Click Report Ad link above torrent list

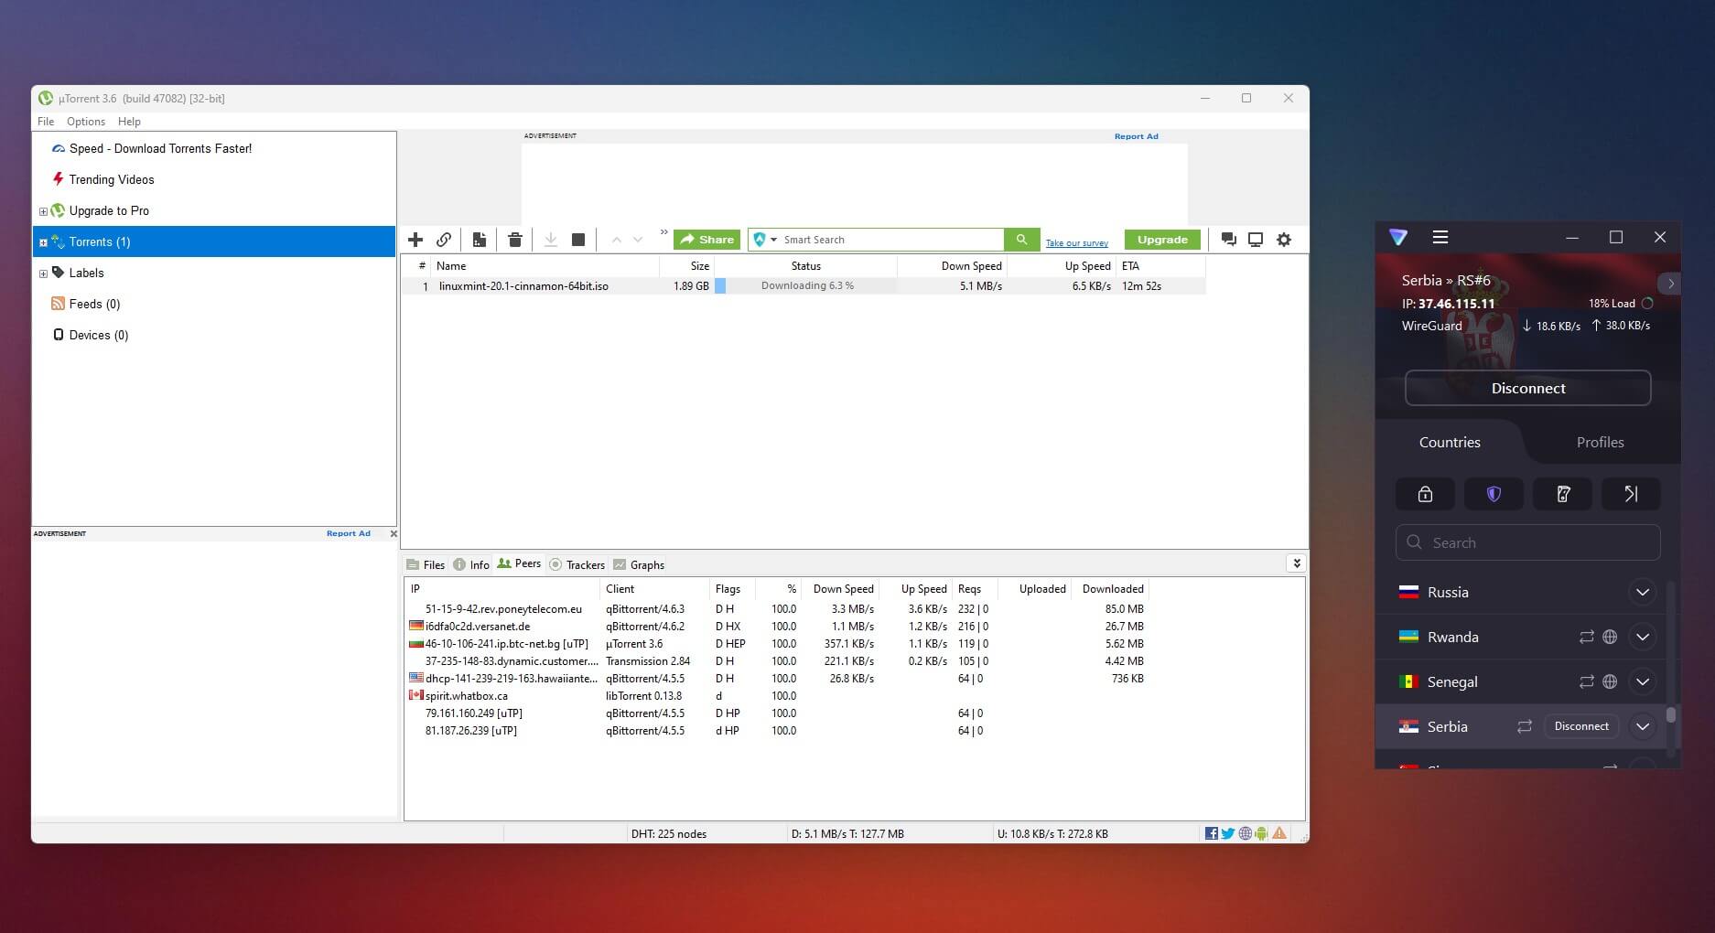[1136, 136]
